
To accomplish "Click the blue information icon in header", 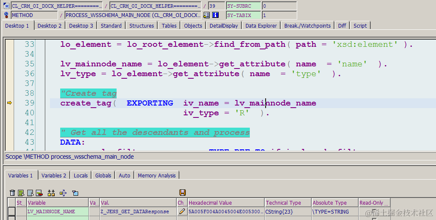I will coord(216,15).
